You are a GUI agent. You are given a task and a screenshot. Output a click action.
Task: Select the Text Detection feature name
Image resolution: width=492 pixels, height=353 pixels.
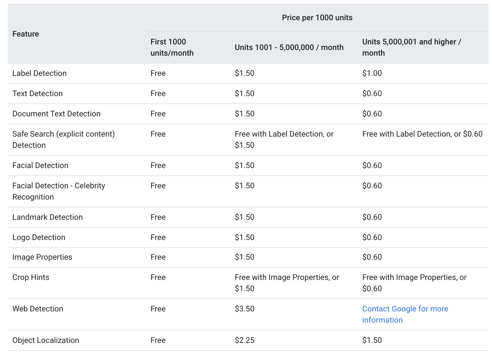click(37, 93)
